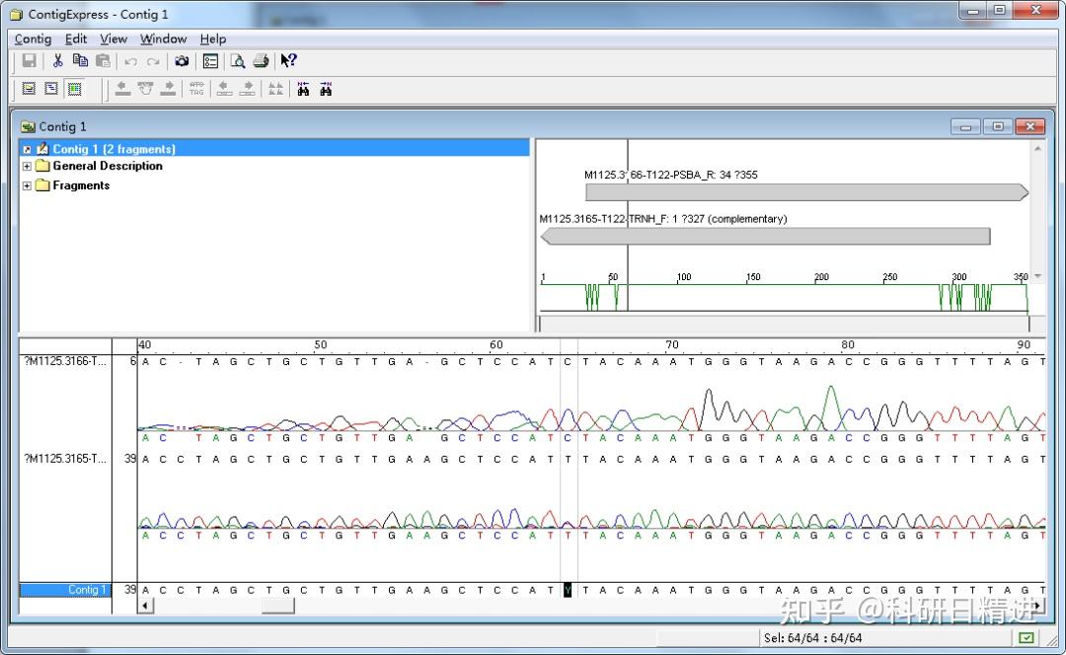
Task: Open the Contig menu
Action: [33, 38]
